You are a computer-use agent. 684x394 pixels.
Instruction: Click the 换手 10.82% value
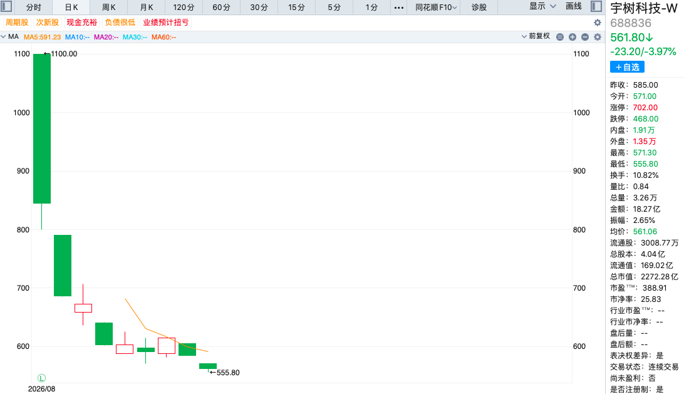click(x=646, y=175)
